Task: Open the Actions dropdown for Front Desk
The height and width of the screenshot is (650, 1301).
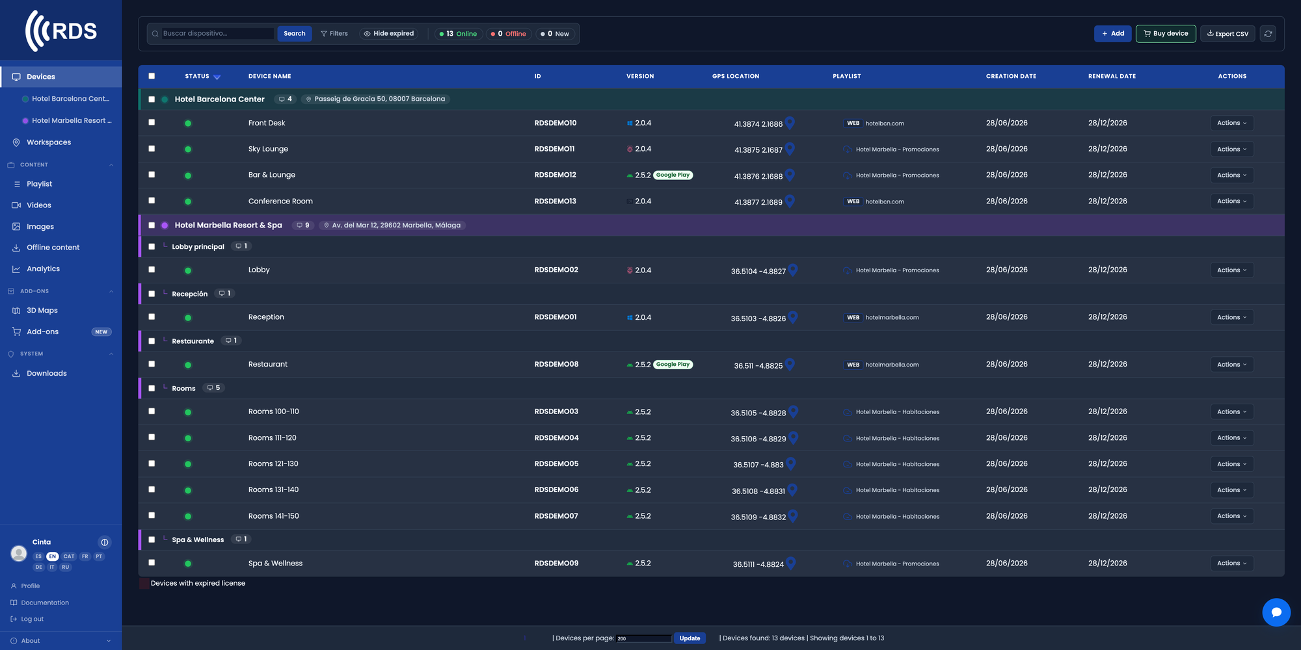Action: 1231,123
